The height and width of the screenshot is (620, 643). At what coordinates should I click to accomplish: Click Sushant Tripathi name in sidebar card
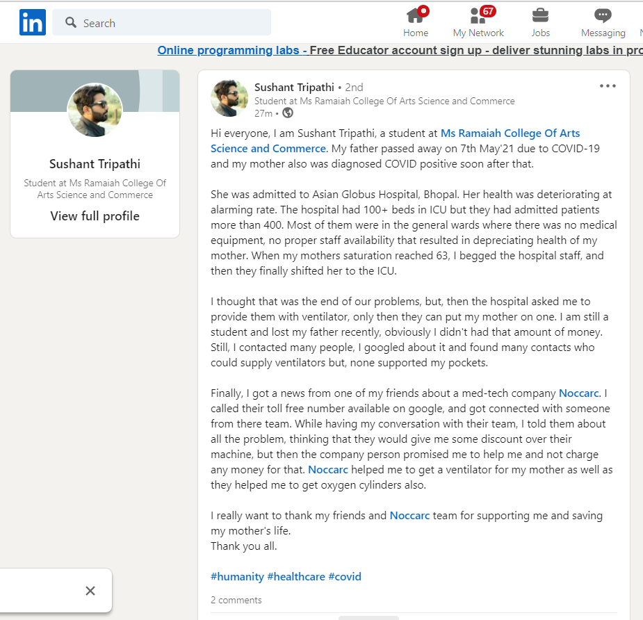click(x=95, y=164)
